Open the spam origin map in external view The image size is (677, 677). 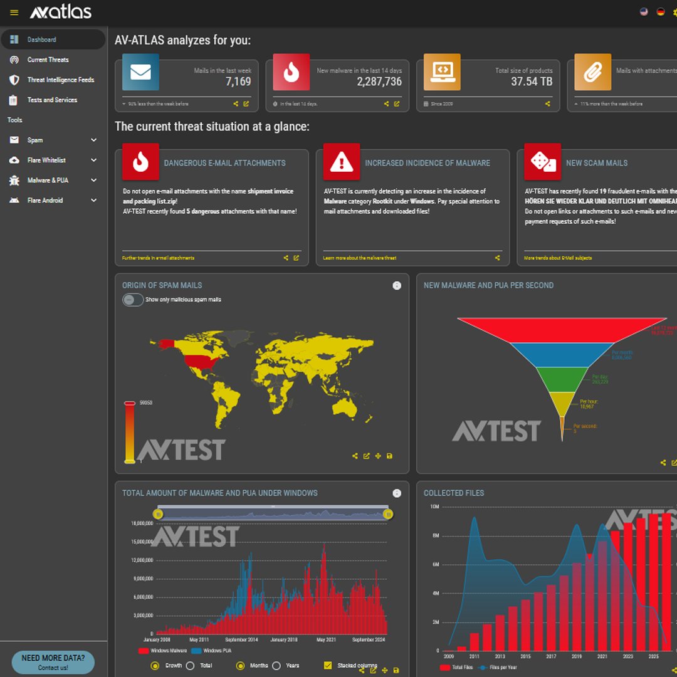tap(366, 456)
